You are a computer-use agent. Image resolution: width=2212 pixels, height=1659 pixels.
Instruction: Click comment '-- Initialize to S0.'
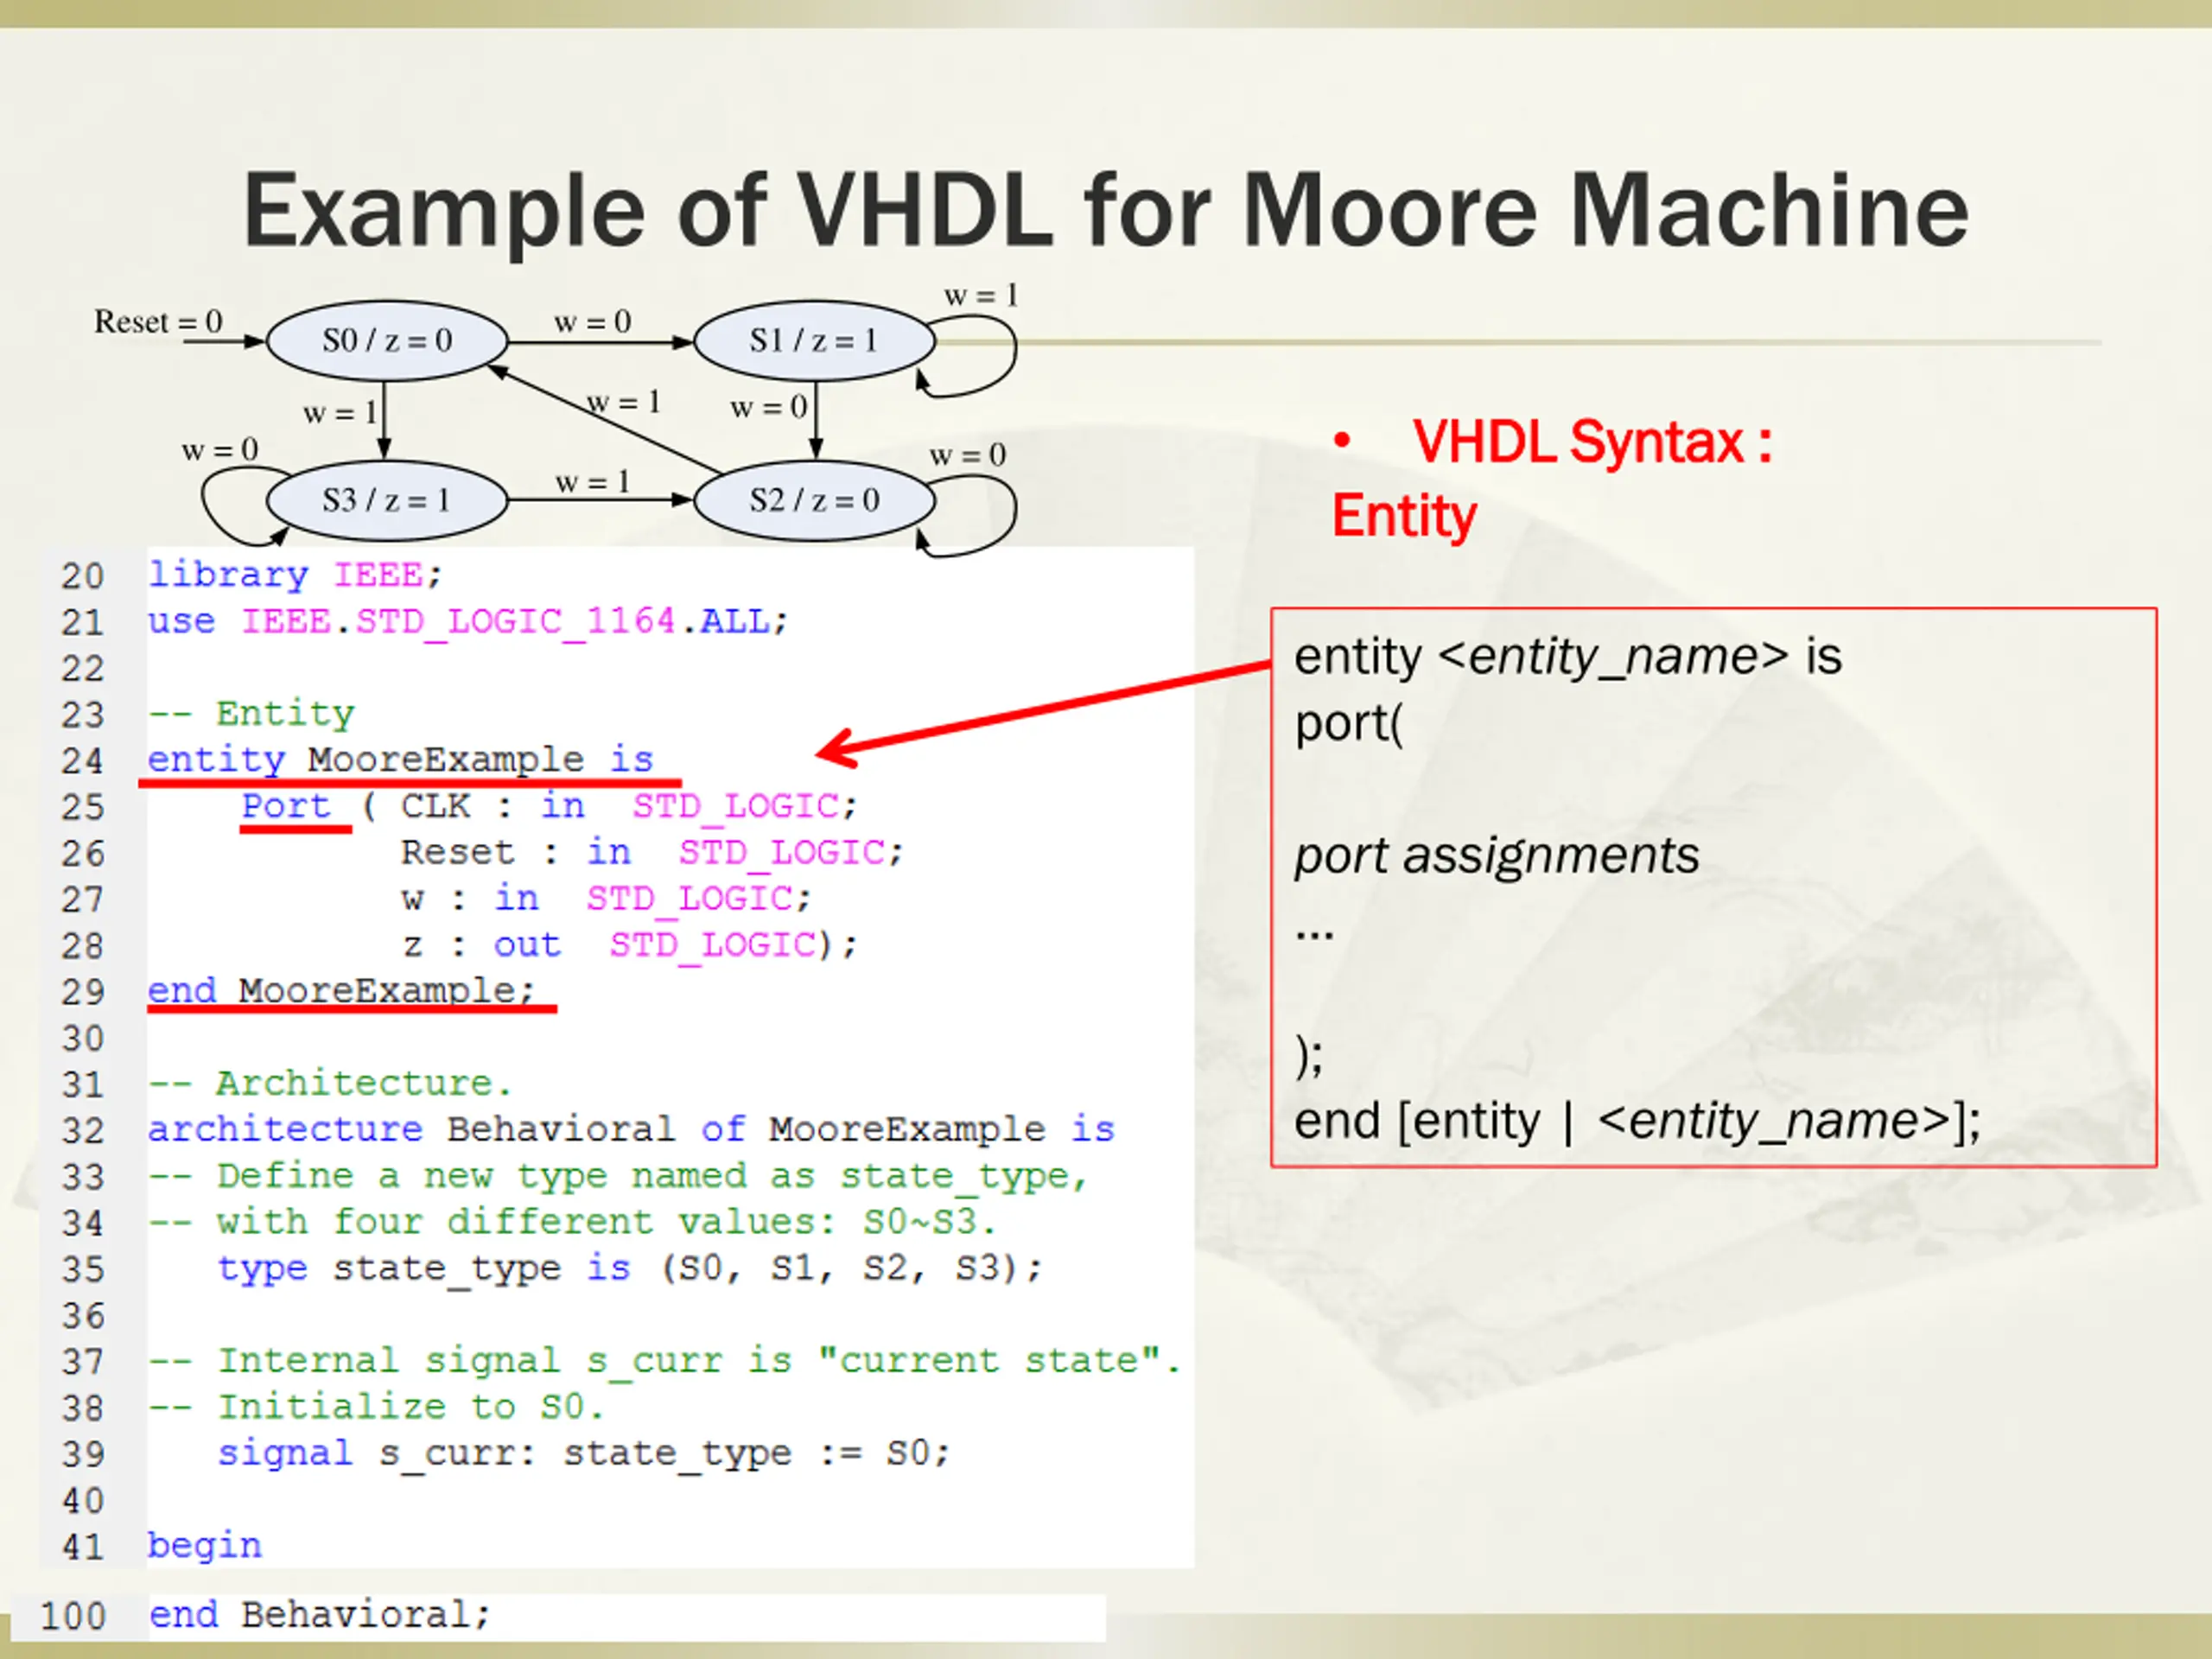click(x=376, y=1408)
